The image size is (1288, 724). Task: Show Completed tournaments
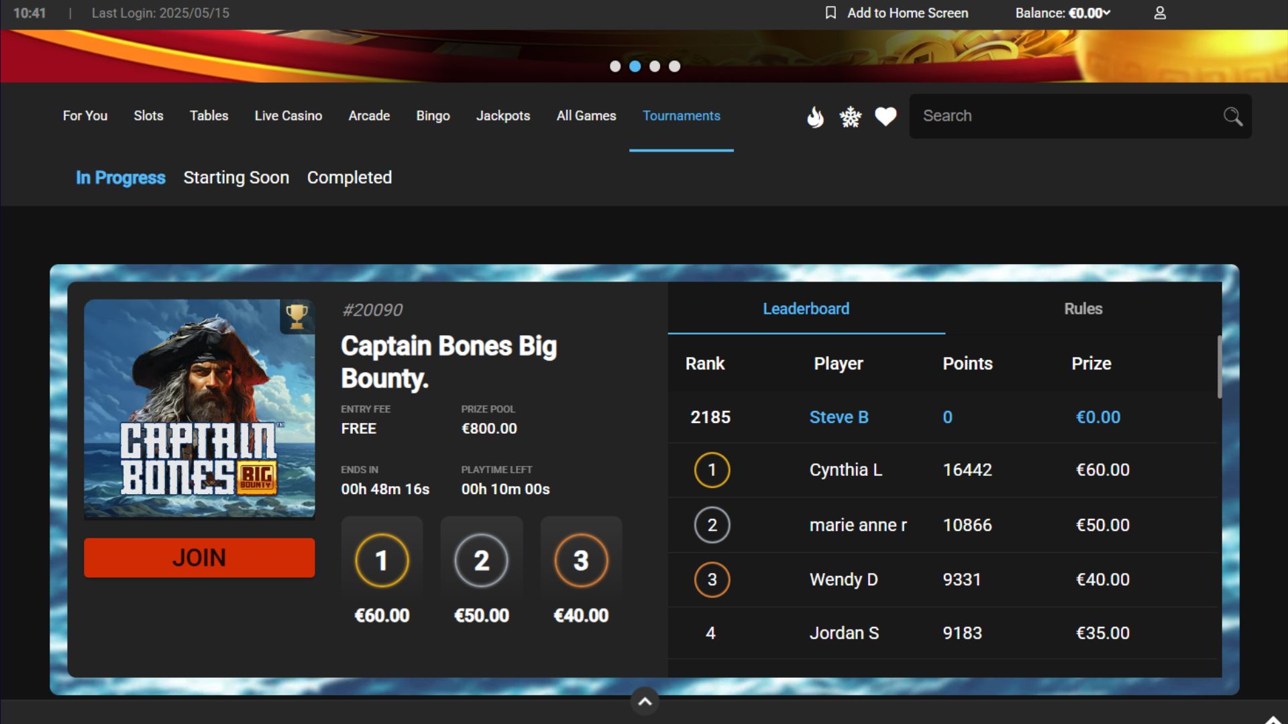[350, 178]
